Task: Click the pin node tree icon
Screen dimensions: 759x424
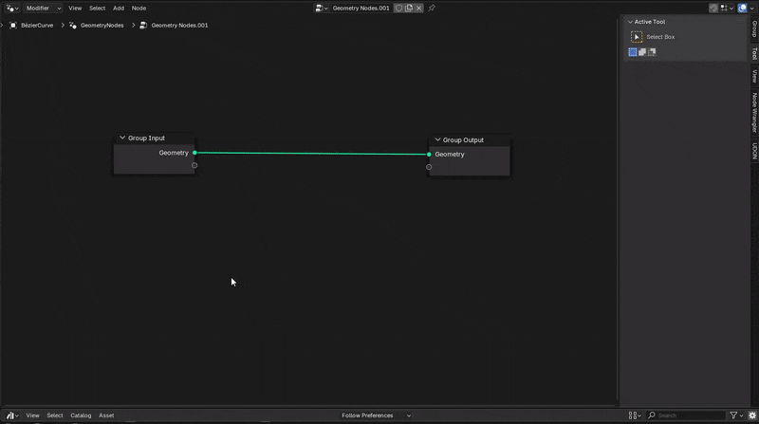Action: tap(432, 8)
